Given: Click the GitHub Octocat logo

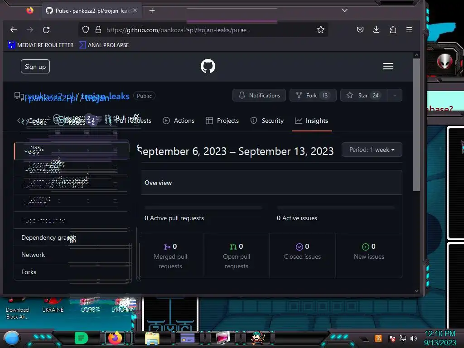Looking at the screenshot, I should coord(208,66).
